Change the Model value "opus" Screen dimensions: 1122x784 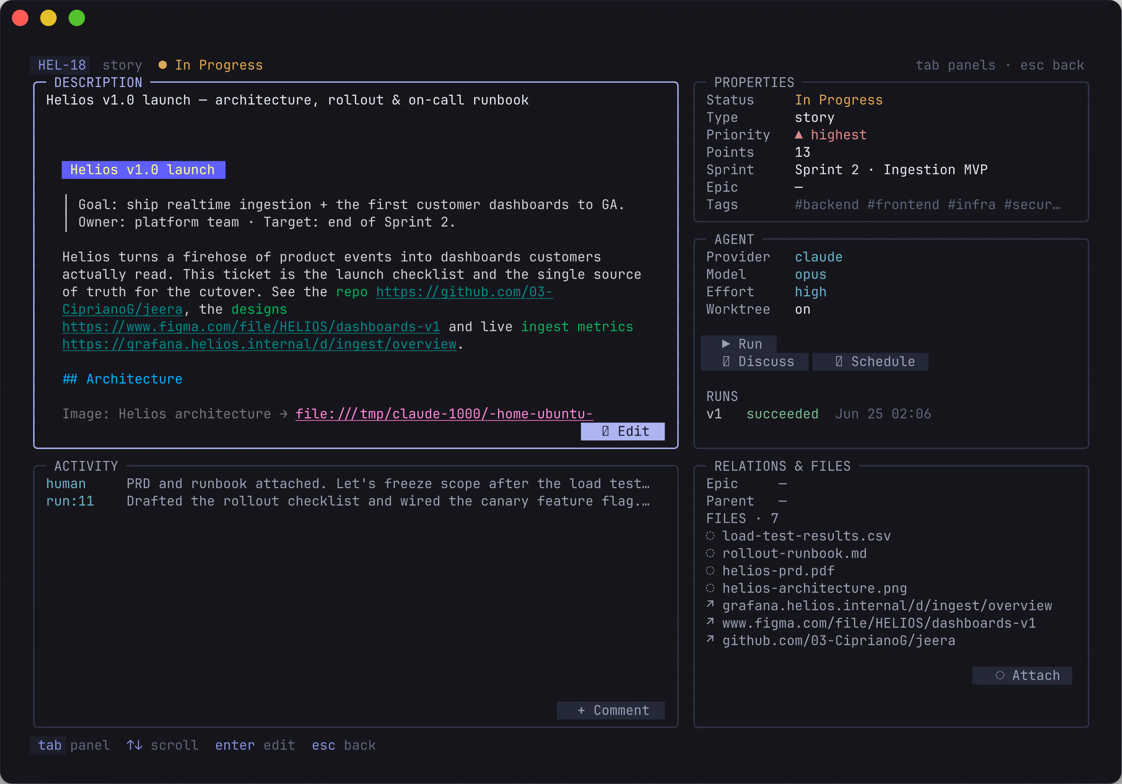pos(810,275)
